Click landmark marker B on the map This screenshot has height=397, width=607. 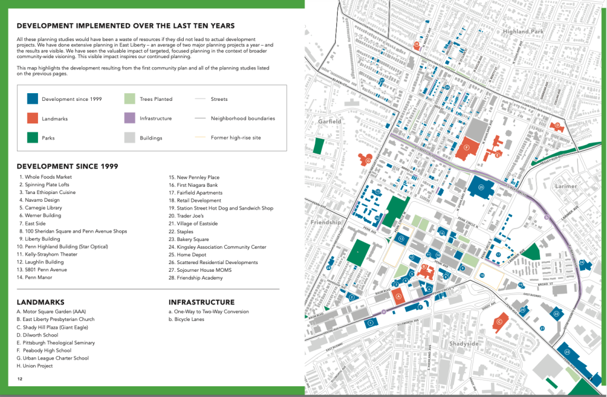pos(423,266)
